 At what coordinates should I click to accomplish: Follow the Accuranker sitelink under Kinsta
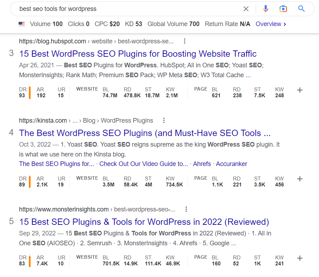tap(231, 164)
